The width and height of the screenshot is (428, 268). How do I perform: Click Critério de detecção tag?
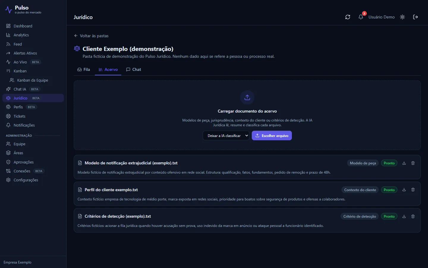(x=360, y=216)
